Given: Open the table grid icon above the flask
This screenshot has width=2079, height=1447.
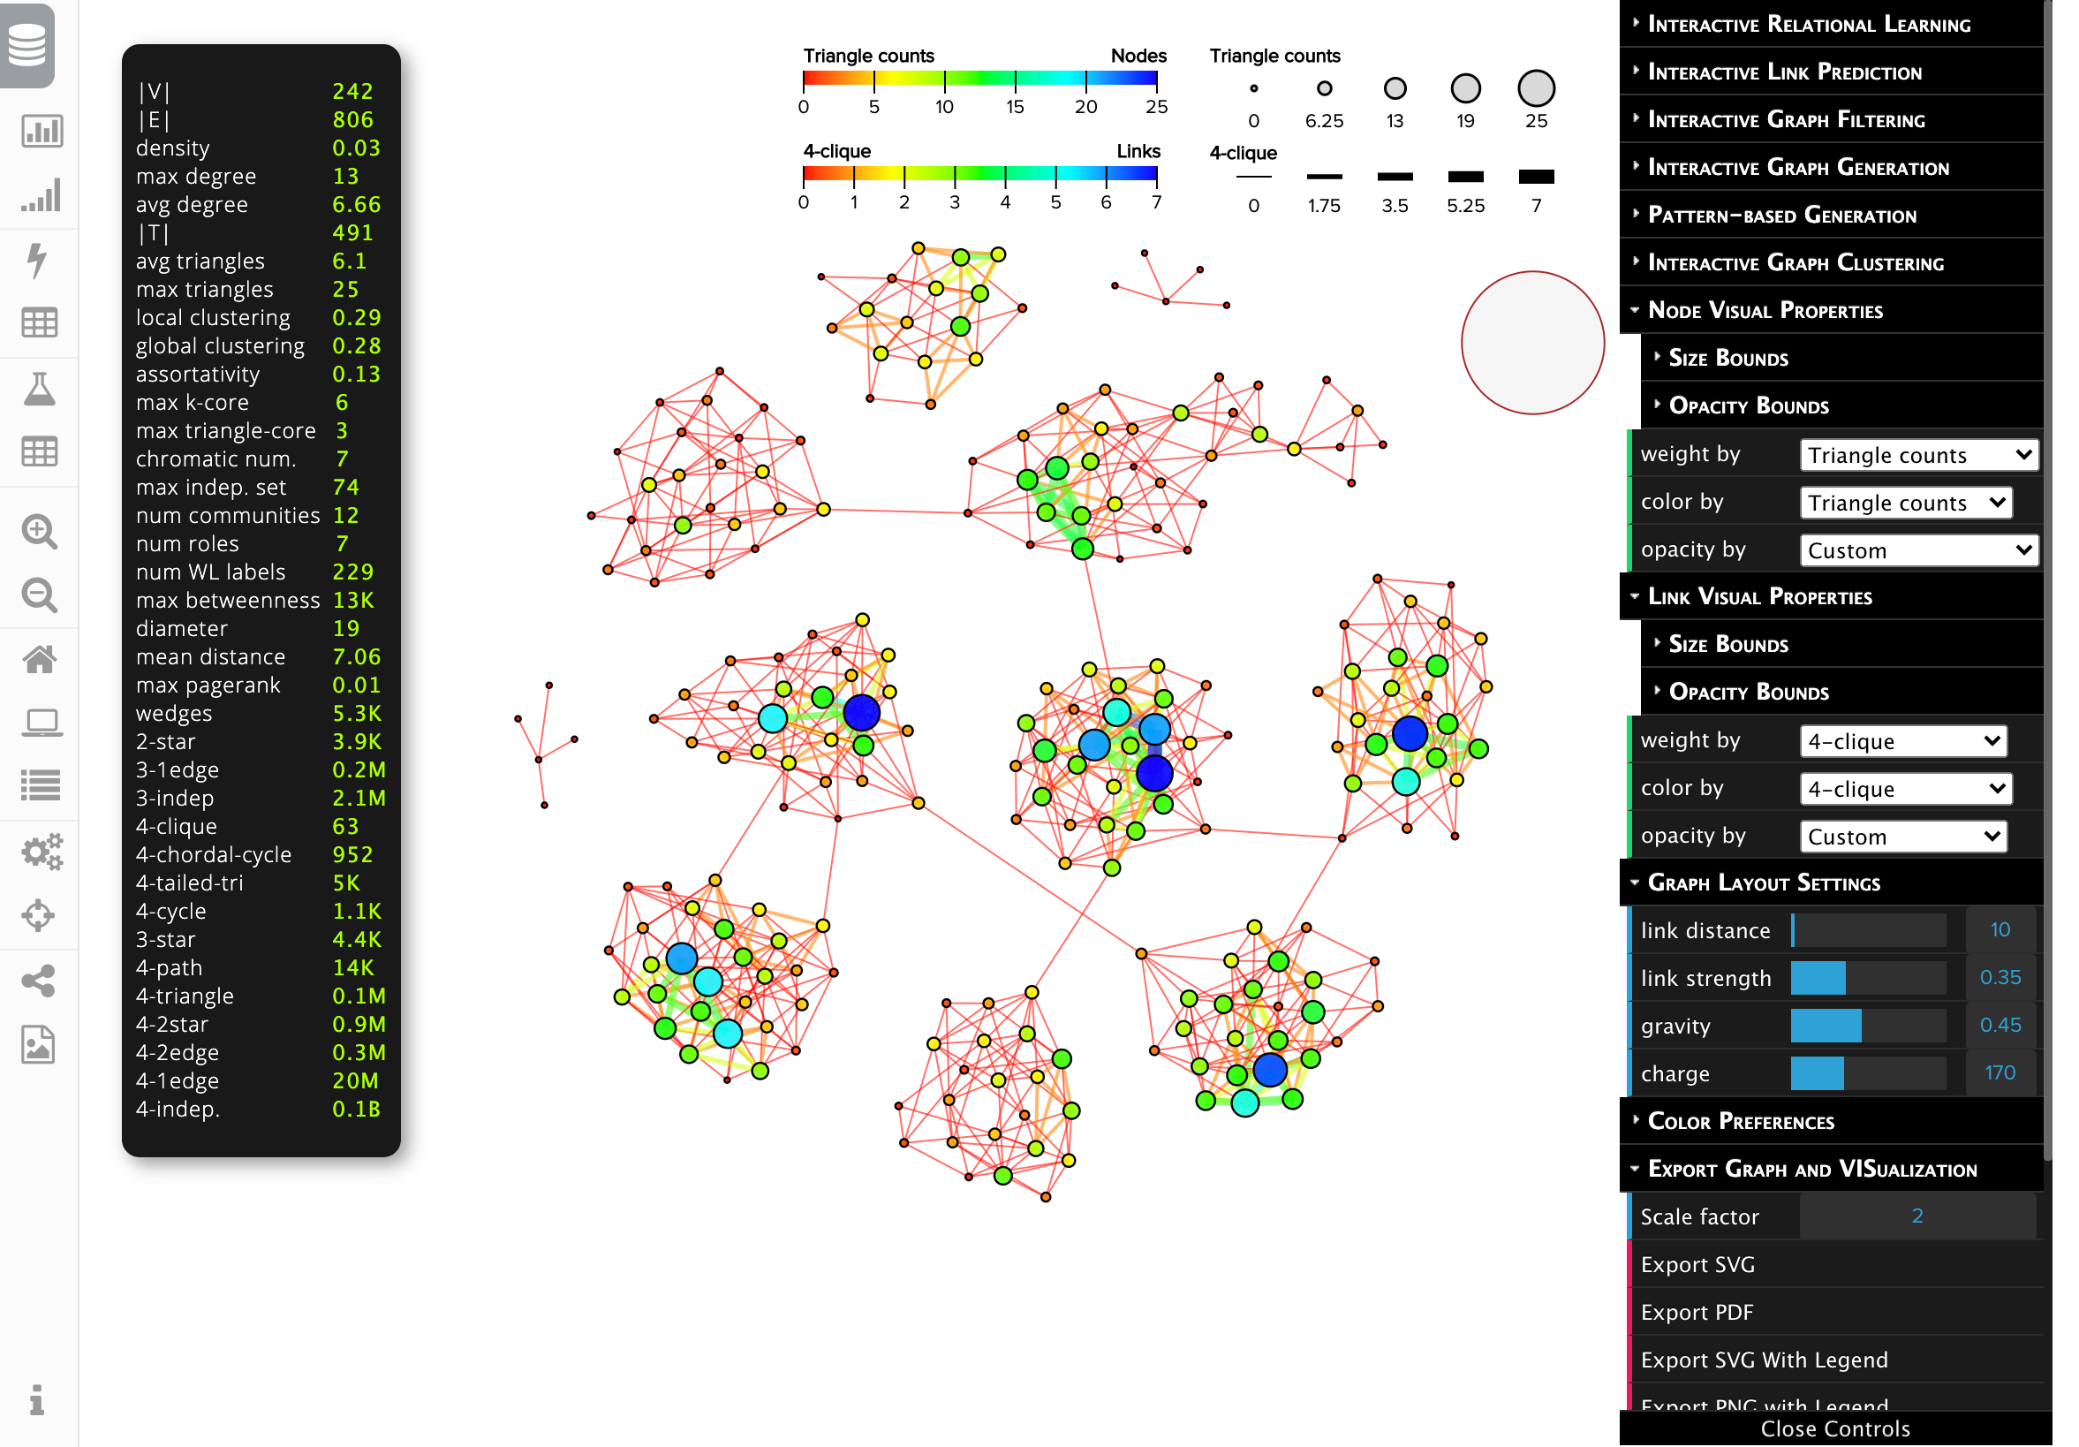Looking at the screenshot, I should coord(40,323).
